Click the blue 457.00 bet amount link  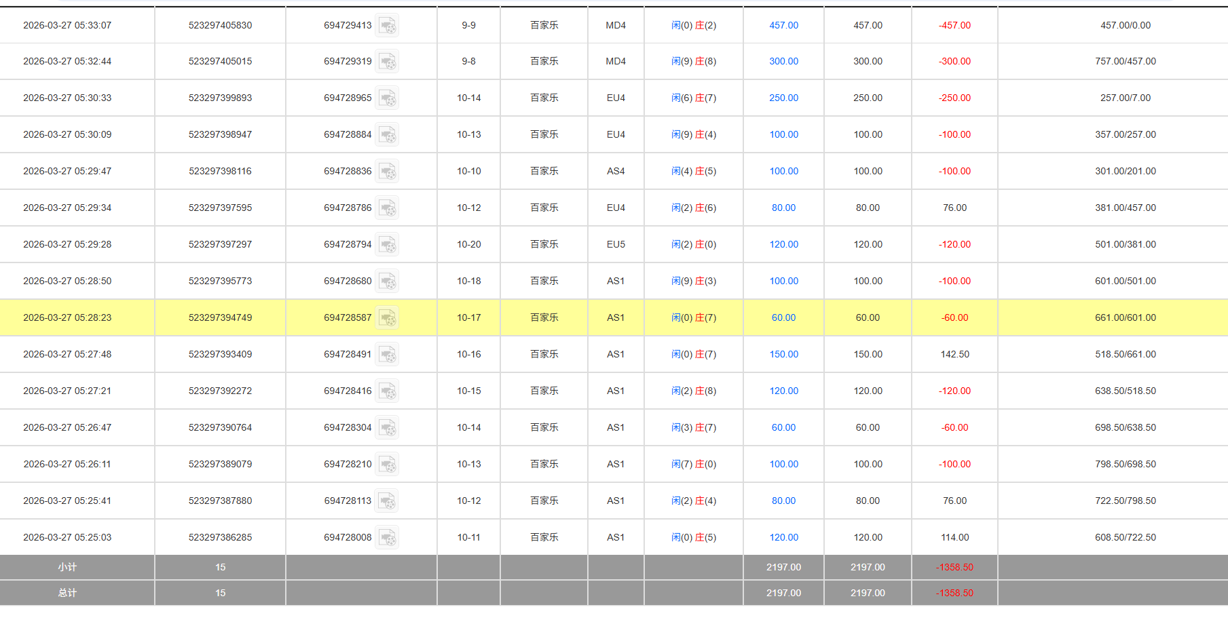click(x=783, y=25)
